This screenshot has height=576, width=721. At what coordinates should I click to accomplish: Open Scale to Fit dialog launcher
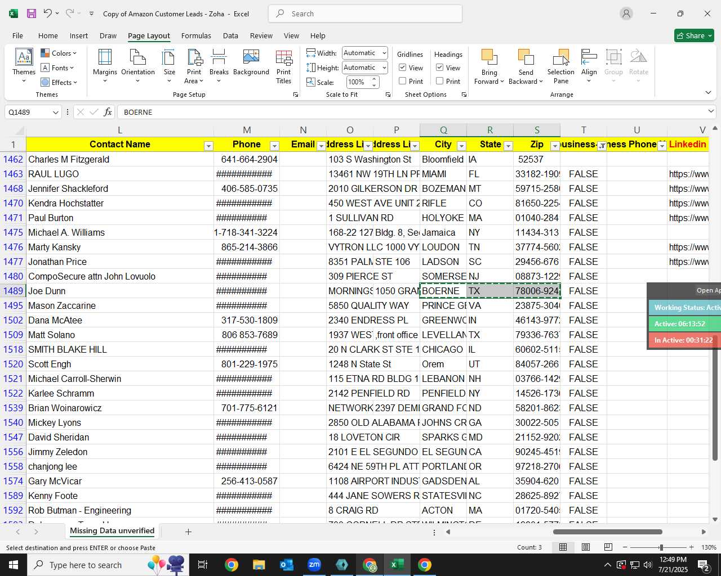click(x=388, y=94)
